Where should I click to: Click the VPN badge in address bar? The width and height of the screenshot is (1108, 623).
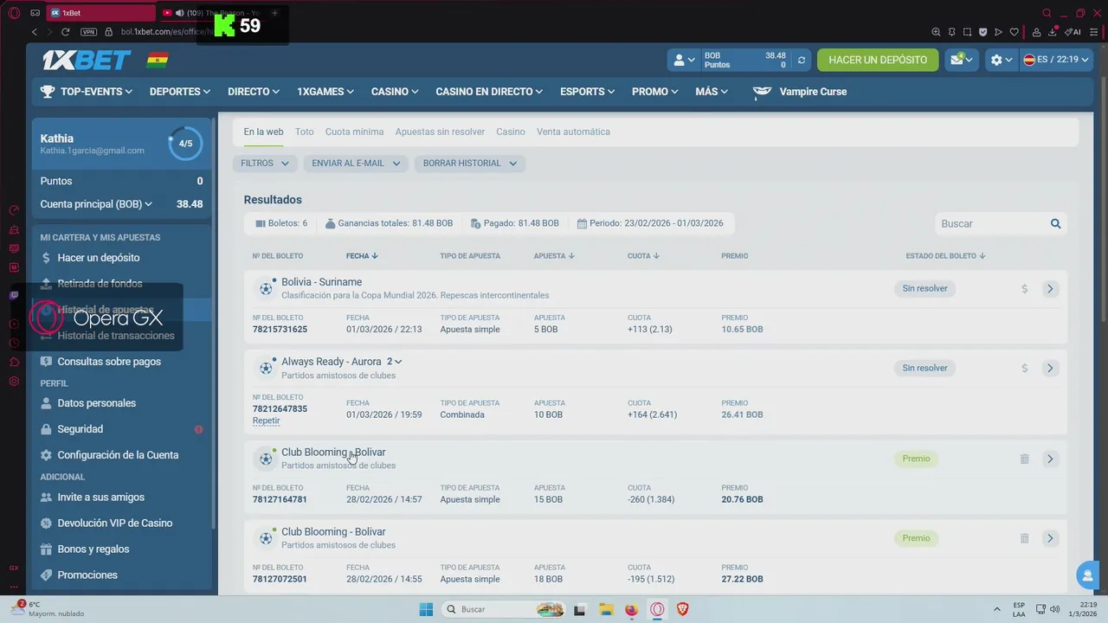pos(88,32)
